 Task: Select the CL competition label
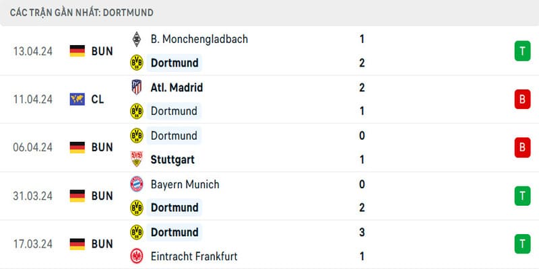pos(98,100)
